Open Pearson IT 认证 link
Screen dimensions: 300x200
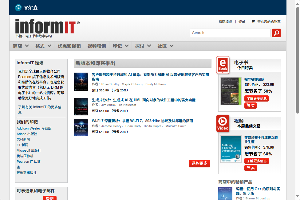[29, 162]
